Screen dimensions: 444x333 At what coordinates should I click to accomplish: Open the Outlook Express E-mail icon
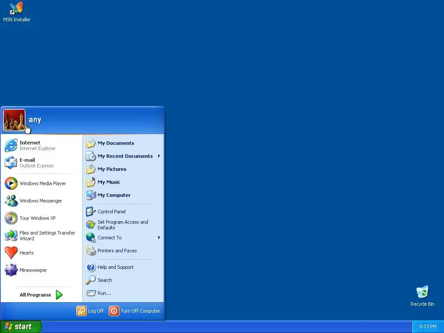11,163
